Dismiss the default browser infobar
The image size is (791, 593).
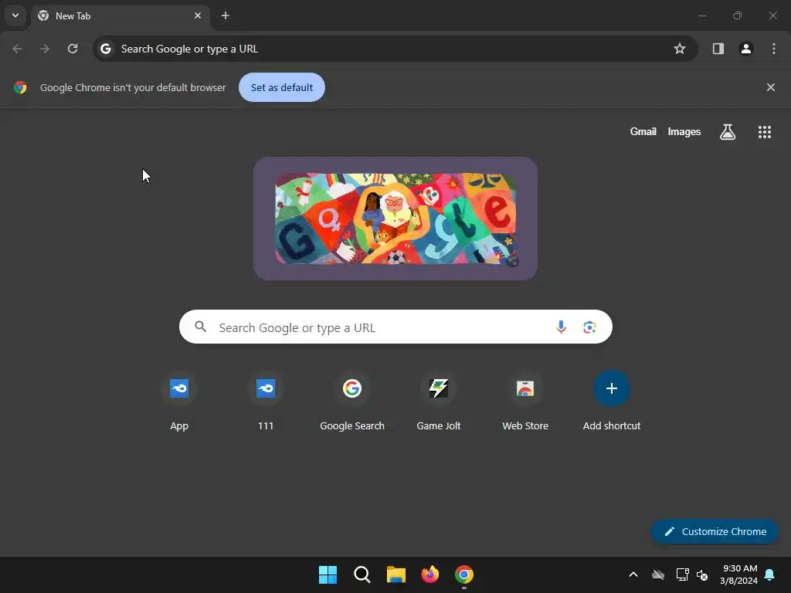pos(771,87)
